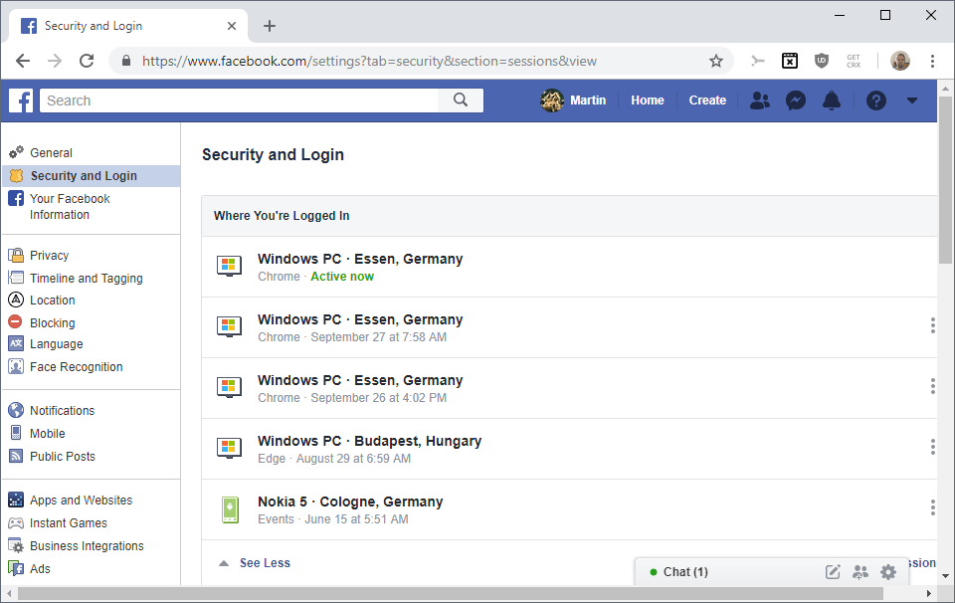Open Friend Requests icon in header
This screenshot has height=603, width=955.
[x=759, y=100]
